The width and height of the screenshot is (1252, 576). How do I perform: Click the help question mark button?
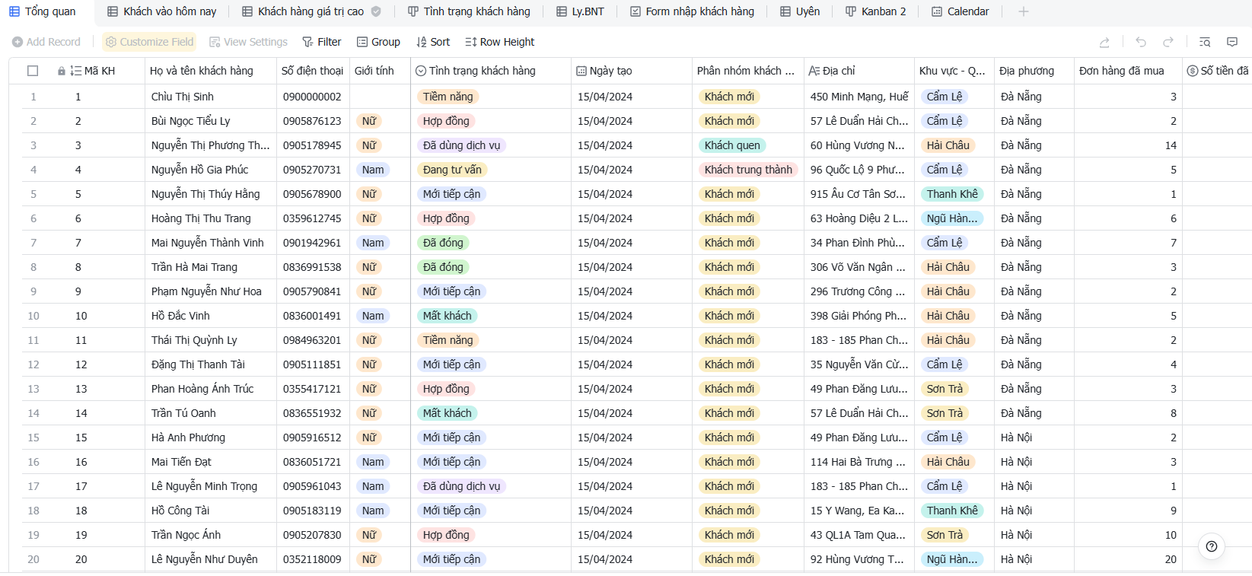pos(1212,546)
